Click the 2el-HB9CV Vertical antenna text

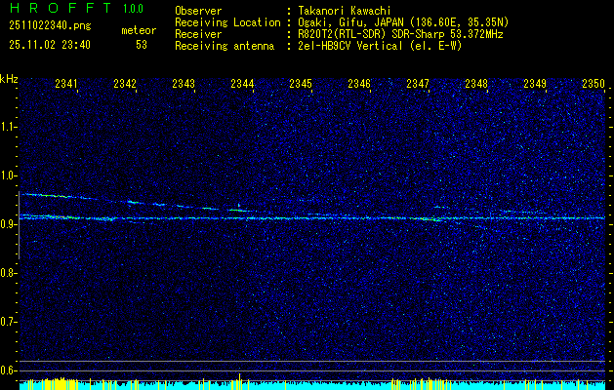pyautogui.click(x=381, y=46)
